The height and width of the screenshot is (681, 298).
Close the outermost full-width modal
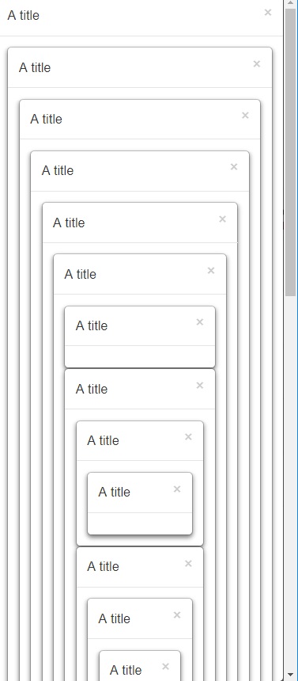tap(268, 13)
